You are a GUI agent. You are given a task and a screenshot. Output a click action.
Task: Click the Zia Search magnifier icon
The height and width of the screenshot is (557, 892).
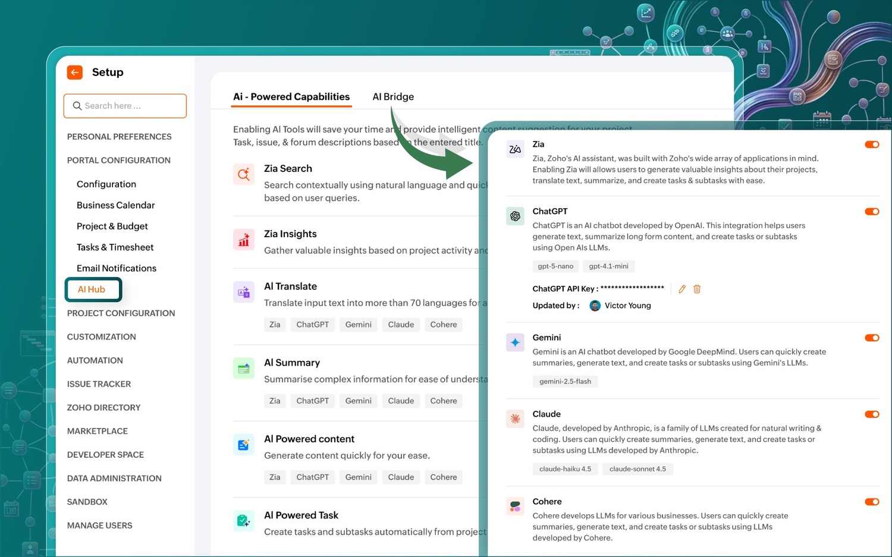[244, 174]
